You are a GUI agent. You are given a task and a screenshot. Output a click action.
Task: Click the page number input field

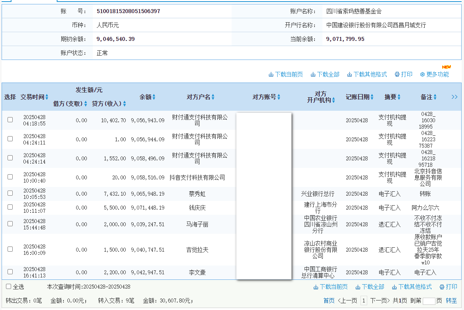(429, 301)
